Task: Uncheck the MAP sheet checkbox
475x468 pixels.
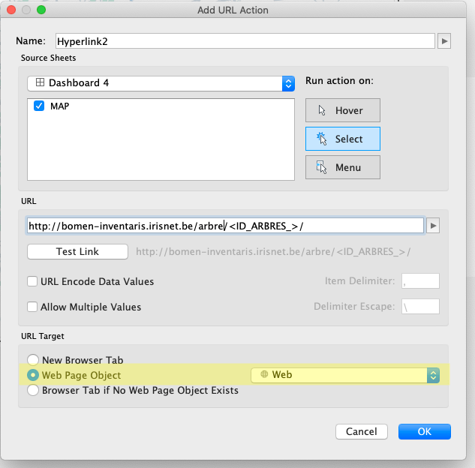Action: pyautogui.click(x=40, y=106)
